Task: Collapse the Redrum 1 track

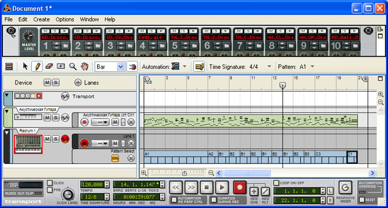Action: click(7, 133)
